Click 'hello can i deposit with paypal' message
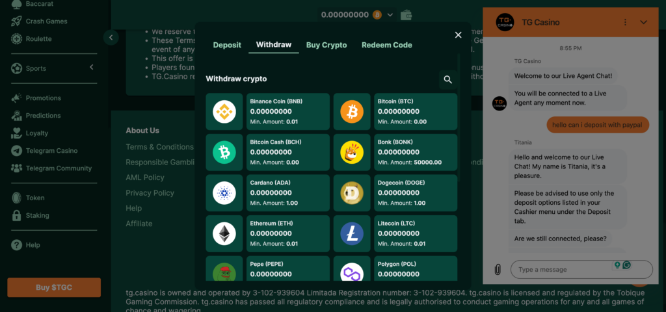The height and width of the screenshot is (312, 666). click(598, 125)
